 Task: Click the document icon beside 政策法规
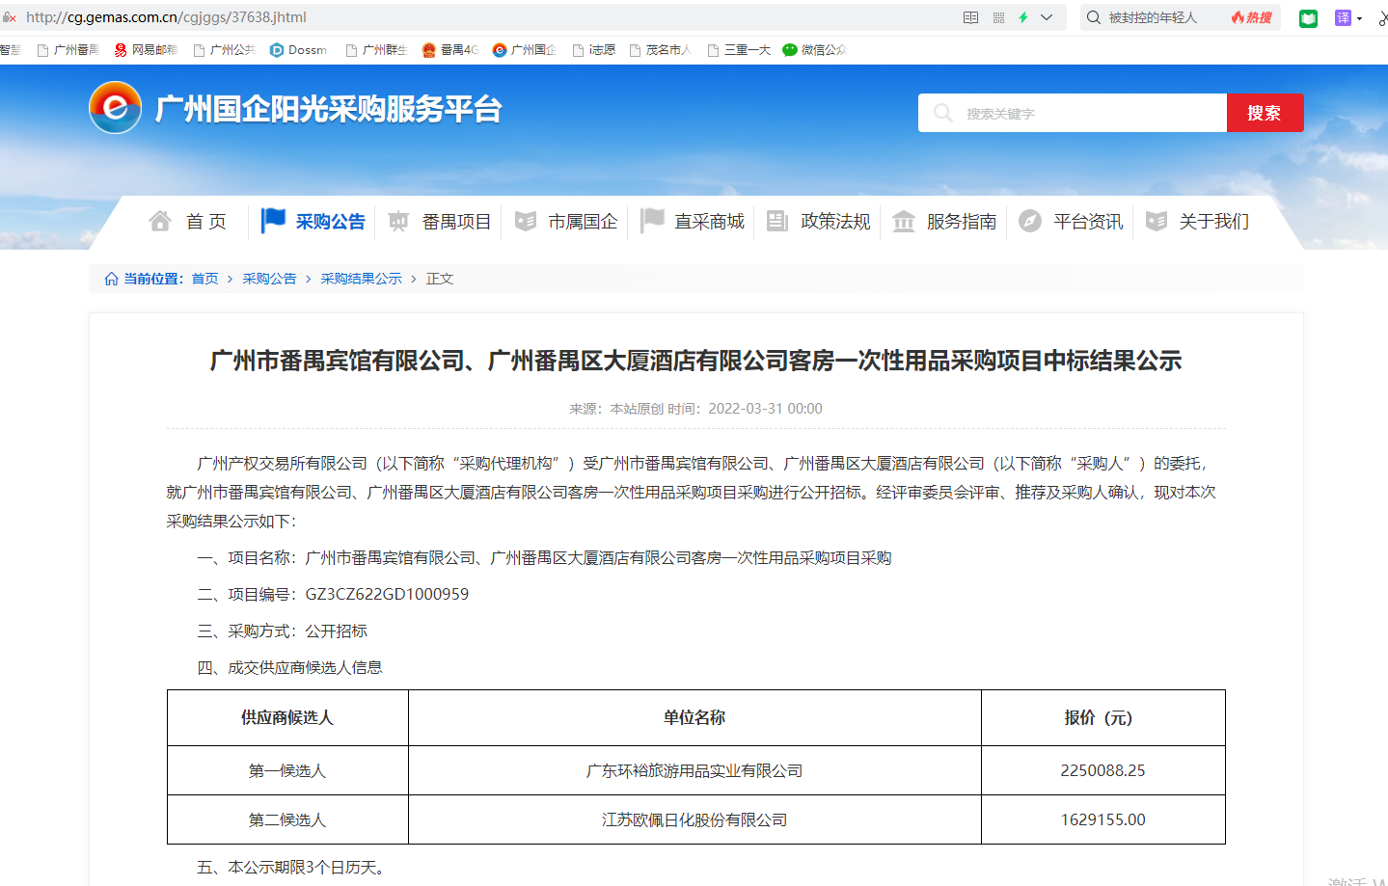point(777,221)
